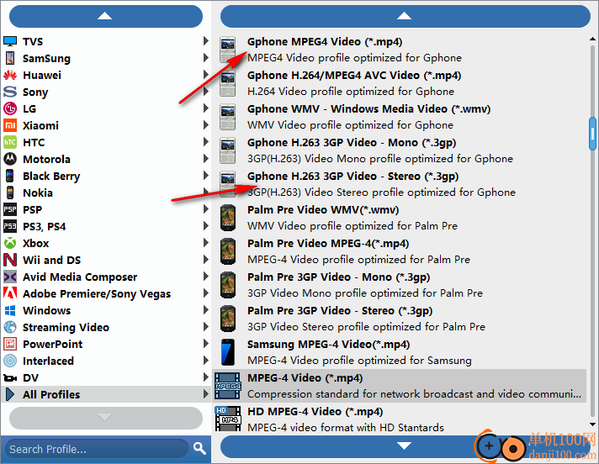Expand the All Profiles submenu arrow
The width and height of the screenshot is (599, 464).
[x=206, y=393]
